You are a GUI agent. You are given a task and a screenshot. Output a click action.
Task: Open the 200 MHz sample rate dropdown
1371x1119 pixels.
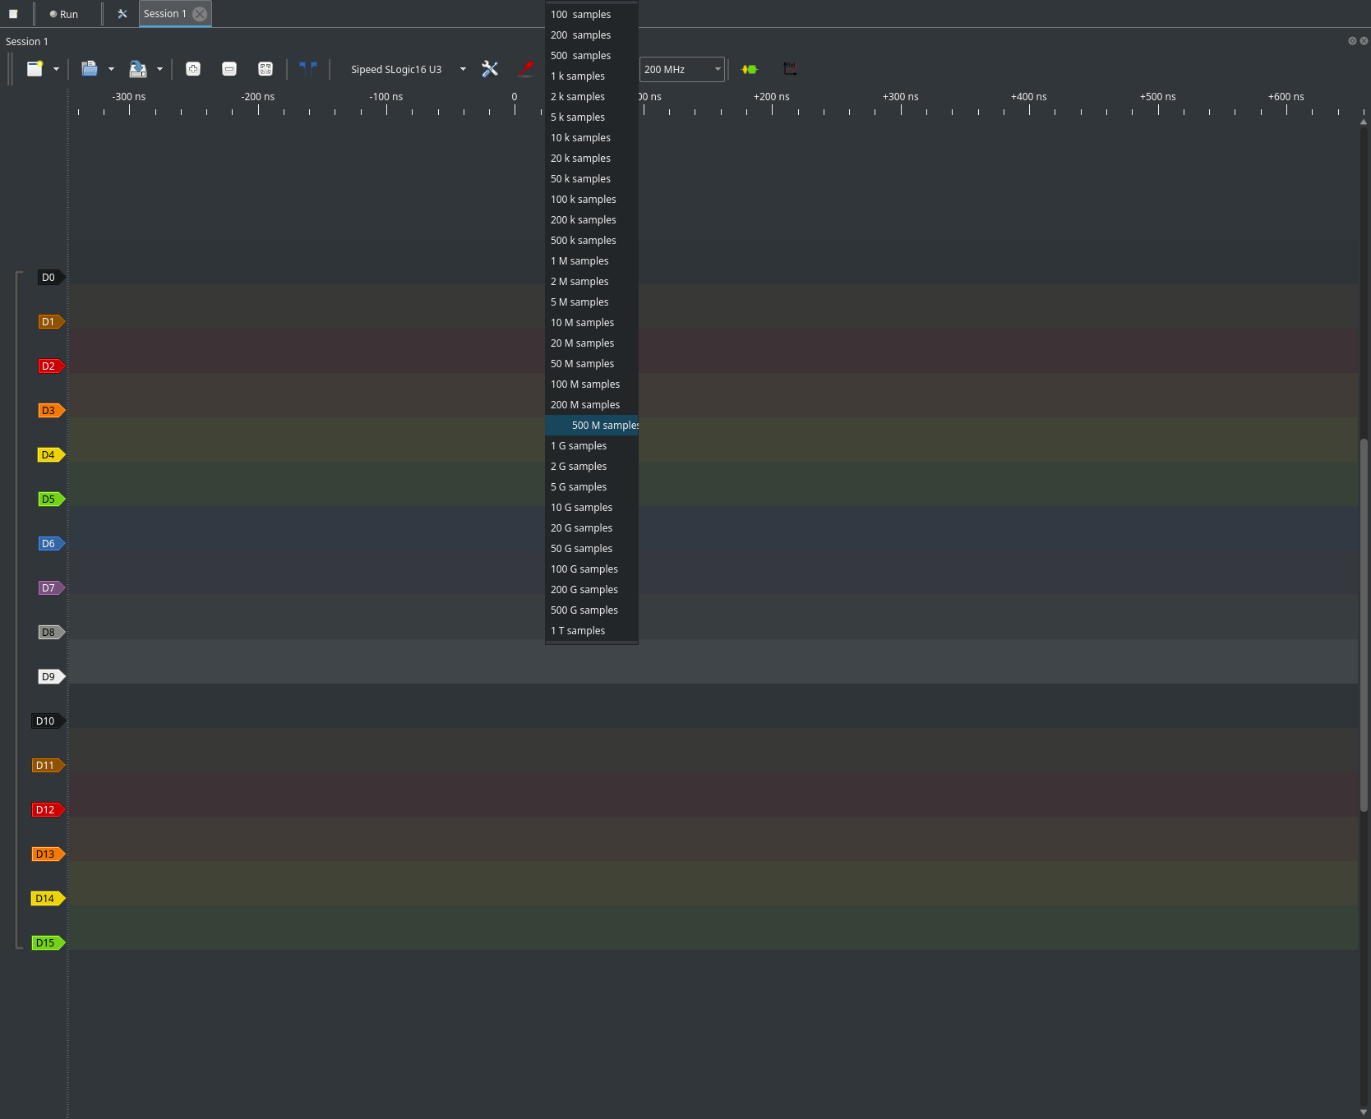click(x=681, y=69)
